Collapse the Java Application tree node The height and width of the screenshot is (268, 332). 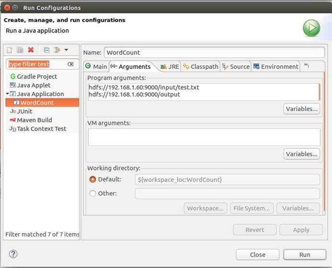7,94
